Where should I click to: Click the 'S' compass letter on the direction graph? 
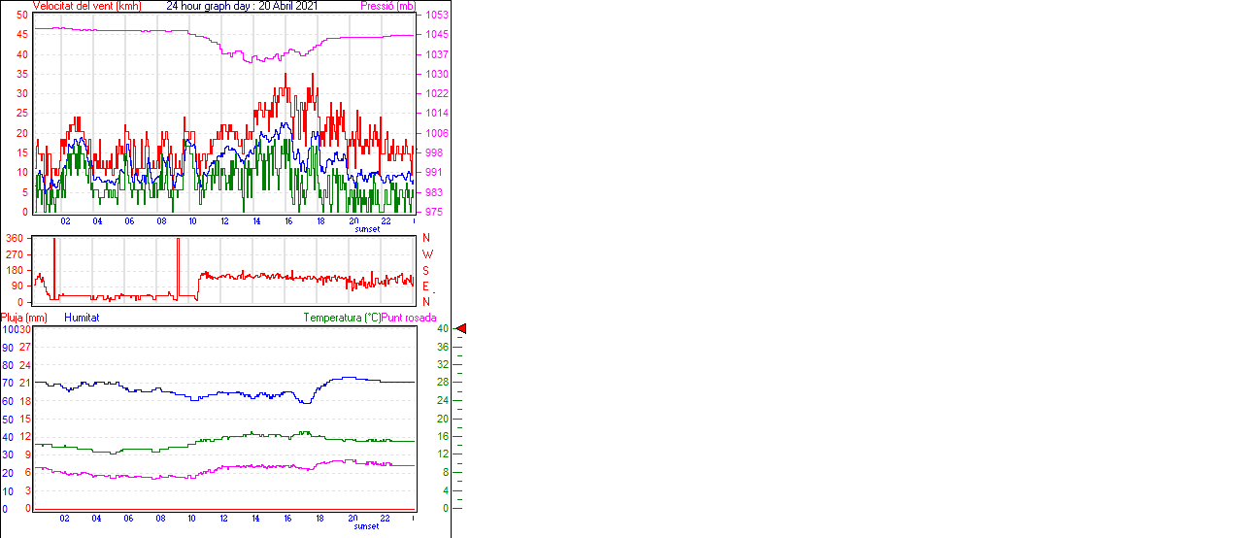[x=425, y=271]
